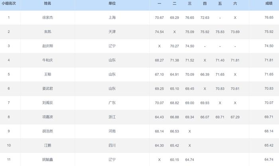
Task: Click the unit cell 浙江
Action: (112, 117)
